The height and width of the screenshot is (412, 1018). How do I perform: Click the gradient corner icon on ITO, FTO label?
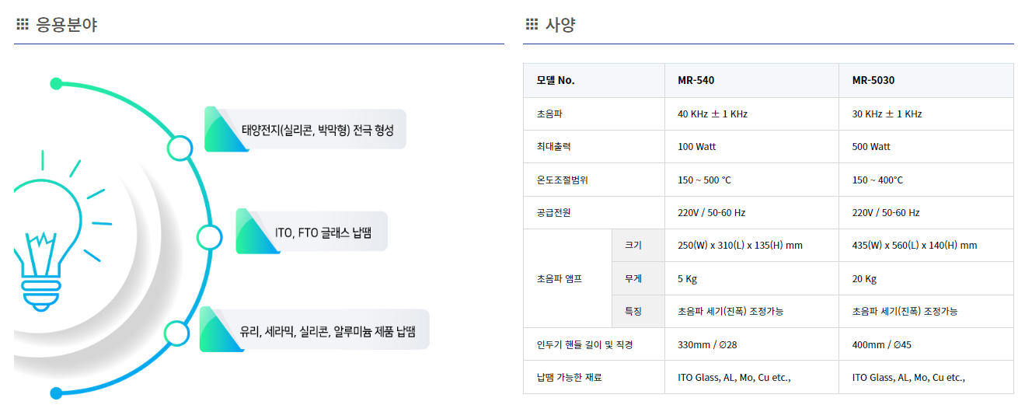pyautogui.click(x=253, y=230)
